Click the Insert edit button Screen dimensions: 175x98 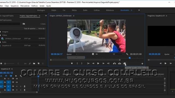click(x=114, y=63)
